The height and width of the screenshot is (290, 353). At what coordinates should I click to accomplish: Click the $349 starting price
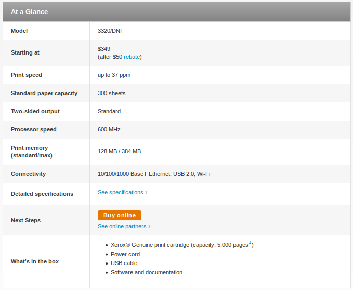104,49
